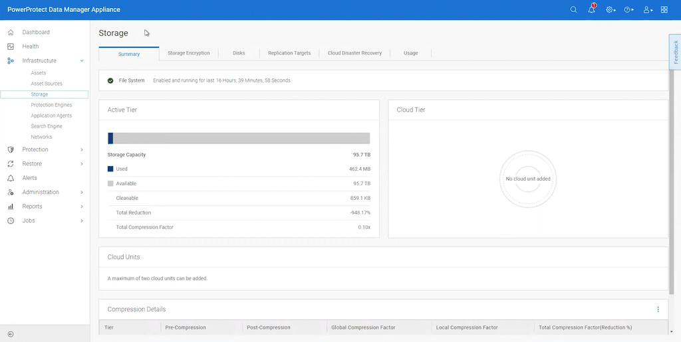
Task: Expand the Administration menu chevron
Action: coord(82,192)
